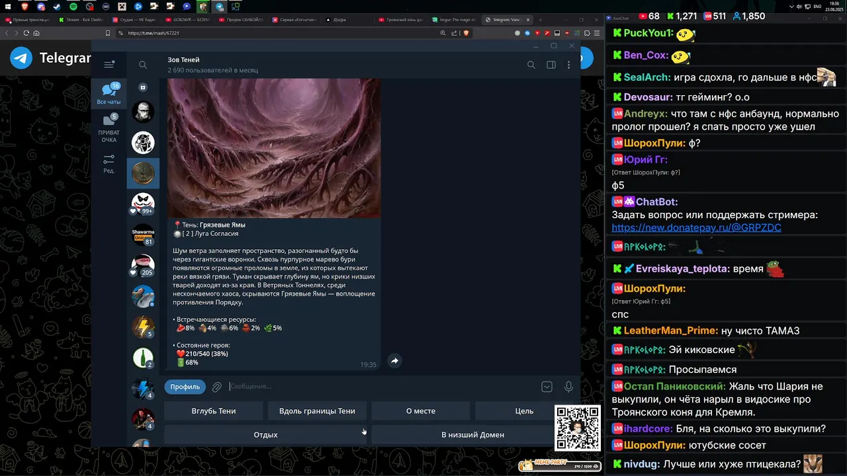Open the Зов Теней chat header title
The width and height of the screenshot is (847, 476).
click(x=183, y=59)
